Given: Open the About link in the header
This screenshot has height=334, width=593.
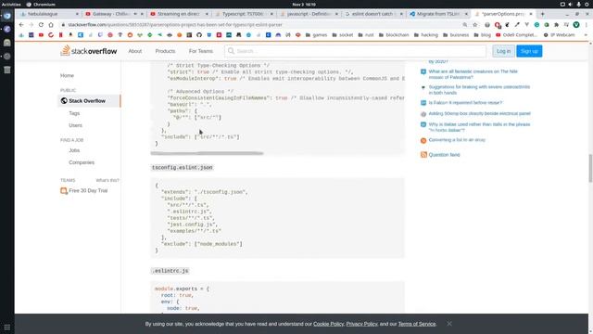Looking at the screenshot, I should click(x=135, y=51).
